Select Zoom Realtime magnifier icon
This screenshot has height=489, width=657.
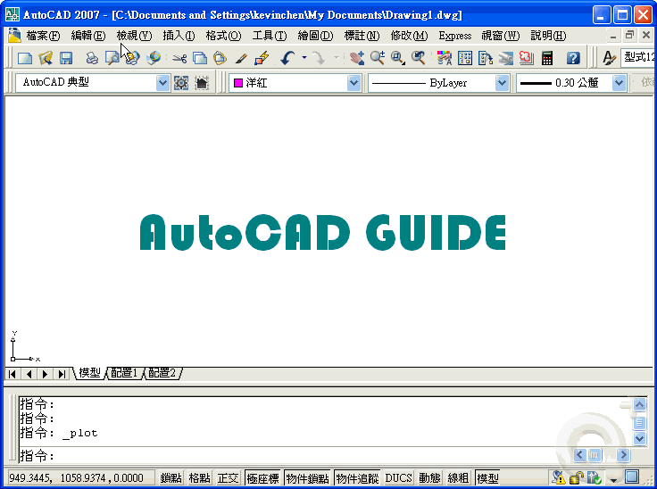[377, 58]
